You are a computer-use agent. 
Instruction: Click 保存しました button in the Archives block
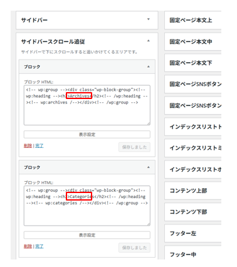tap(134, 147)
